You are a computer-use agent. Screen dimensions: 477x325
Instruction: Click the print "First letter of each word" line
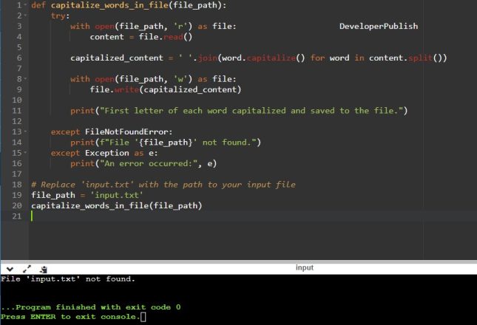tap(239, 111)
